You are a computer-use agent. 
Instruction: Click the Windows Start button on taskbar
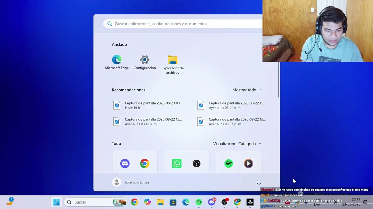[x=56, y=202]
